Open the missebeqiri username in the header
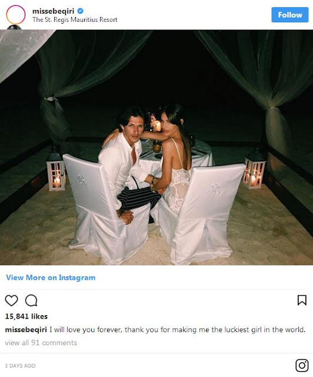 [53, 11]
